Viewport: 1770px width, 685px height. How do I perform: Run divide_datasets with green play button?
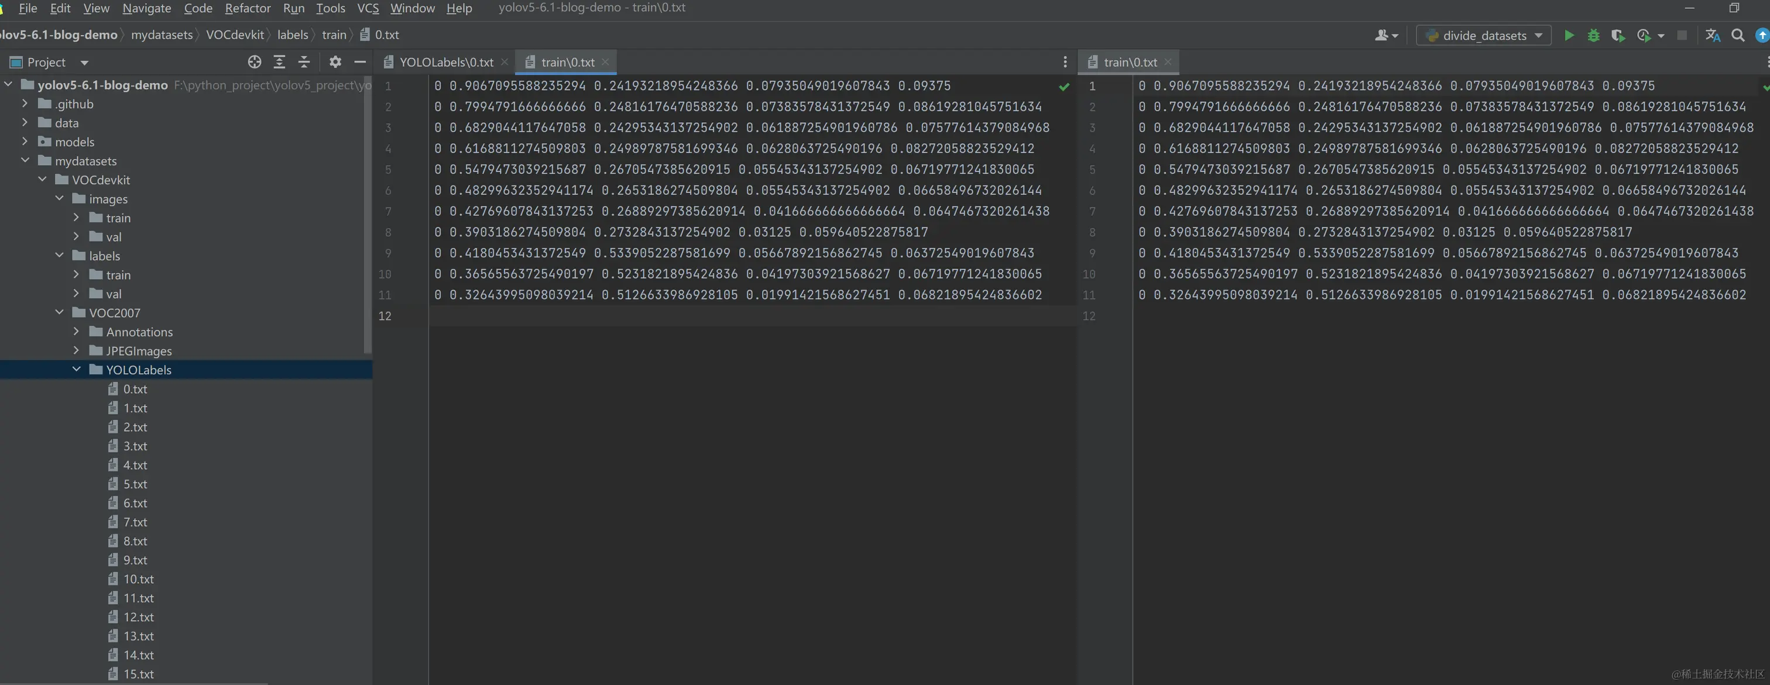click(x=1569, y=36)
